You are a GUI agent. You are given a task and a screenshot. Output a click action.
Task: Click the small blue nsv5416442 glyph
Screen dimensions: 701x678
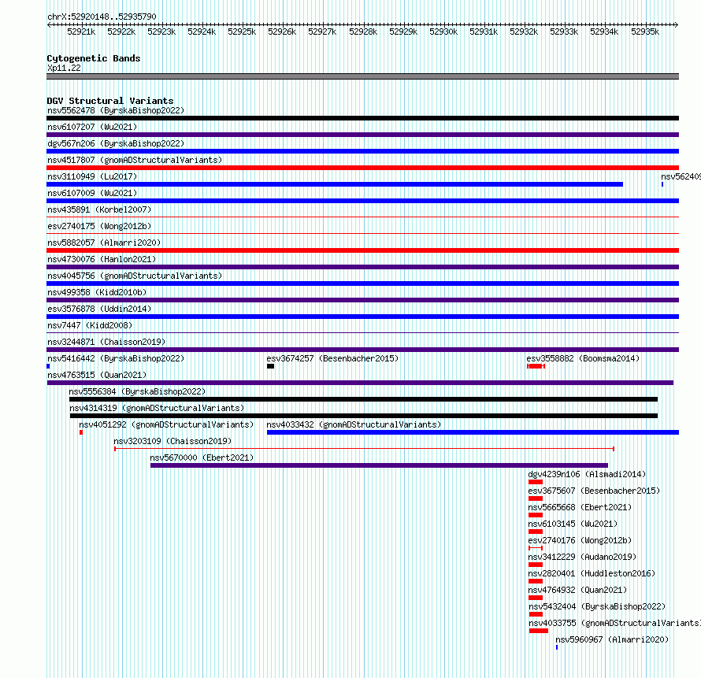tap(48, 366)
